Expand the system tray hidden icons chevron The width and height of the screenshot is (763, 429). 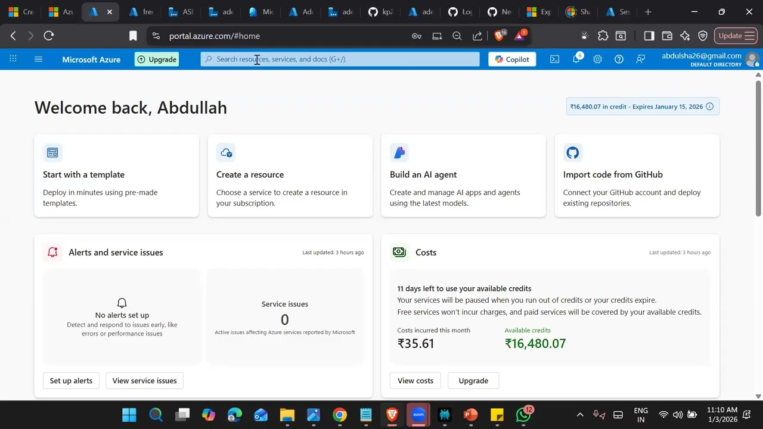(x=579, y=415)
